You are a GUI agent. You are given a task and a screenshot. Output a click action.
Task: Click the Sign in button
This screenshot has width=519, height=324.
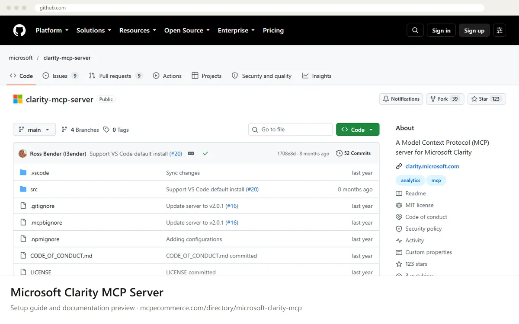pos(441,30)
